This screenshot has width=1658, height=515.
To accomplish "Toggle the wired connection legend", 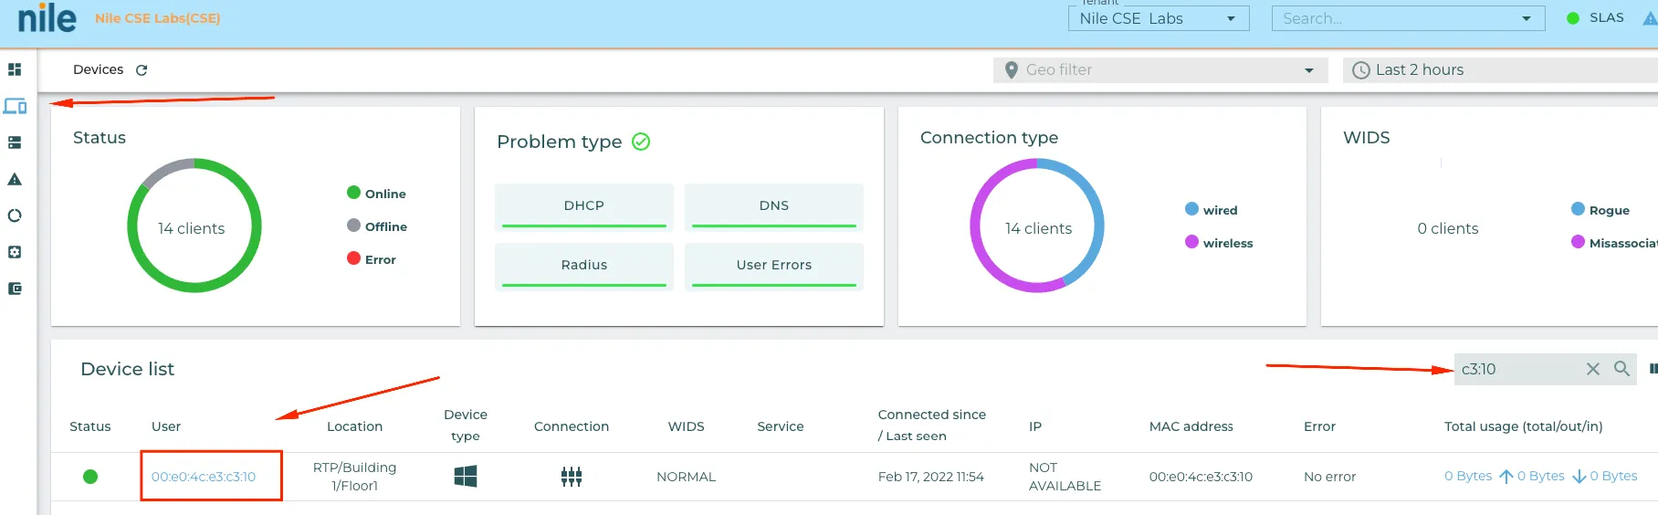I will tap(1212, 210).
